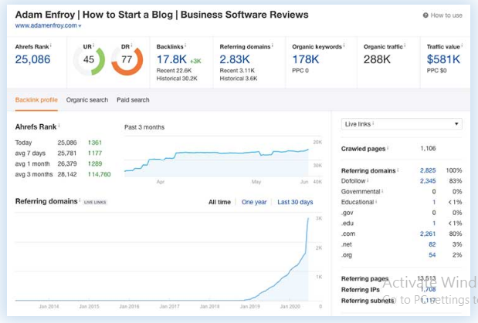Click the info icon beside Educational
The image size is (478, 323).
tap(376, 201)
